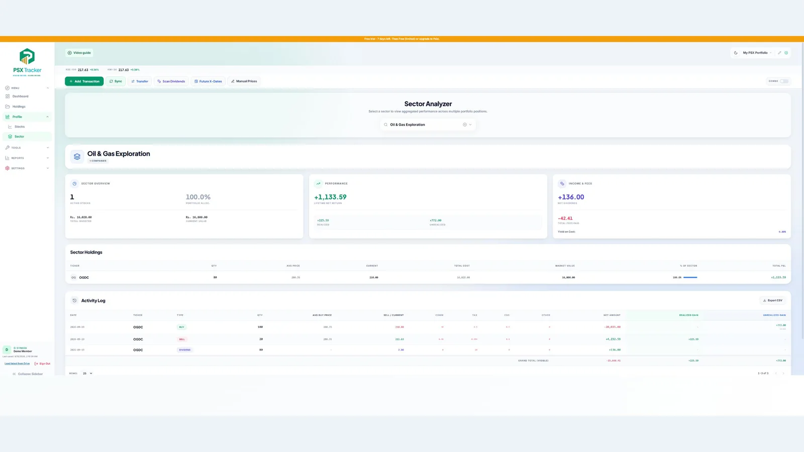The image size is (804, 452).
Task: Click the DIVIDEND type badge
Action: (184, 350)
